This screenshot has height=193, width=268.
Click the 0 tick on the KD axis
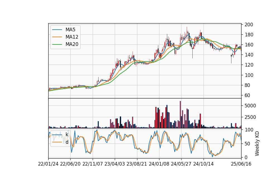tap(246, 157)
